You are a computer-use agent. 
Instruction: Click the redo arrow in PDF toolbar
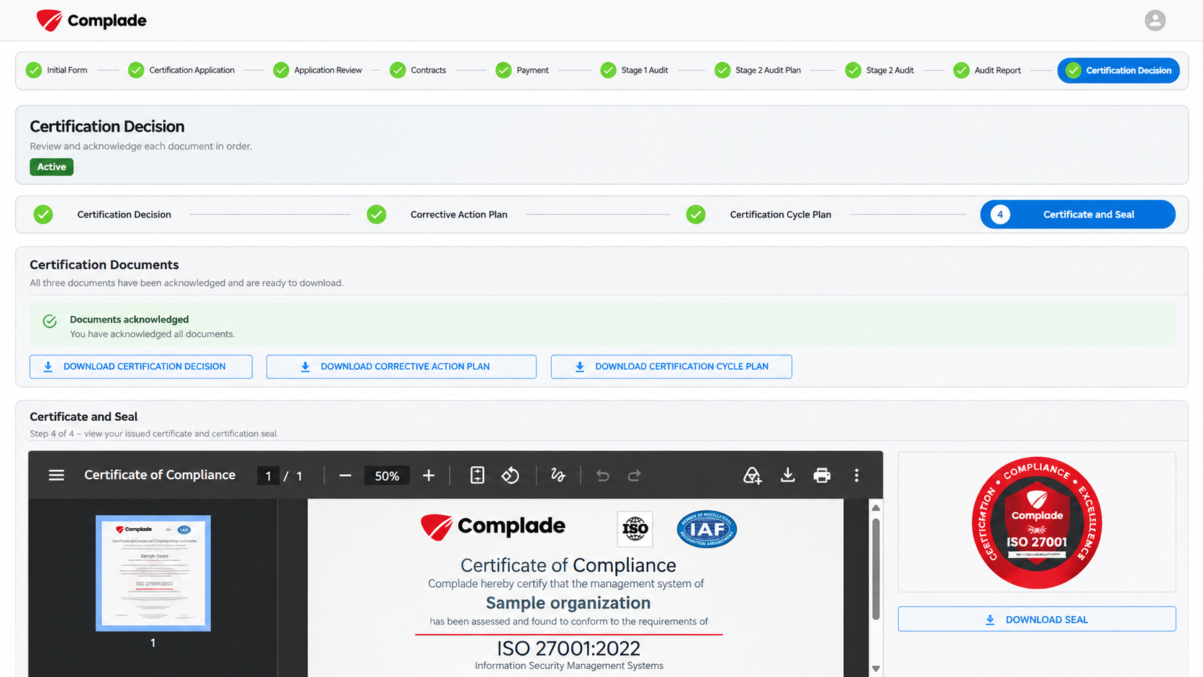click(634, 476)
